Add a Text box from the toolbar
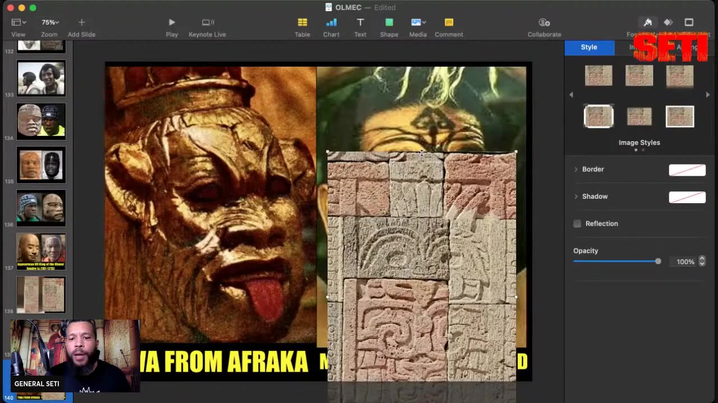 [x=360, y=22]
